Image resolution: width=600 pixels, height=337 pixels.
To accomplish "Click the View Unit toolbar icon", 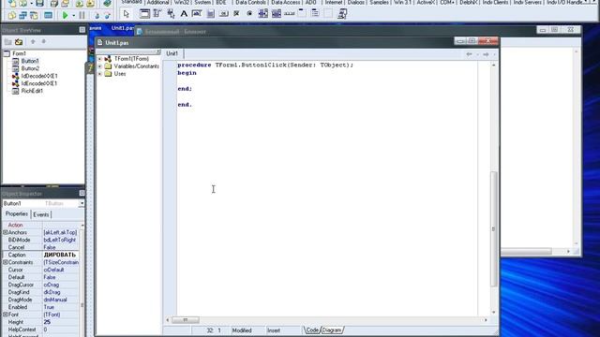I will pyautogui.click(x=12, y=15).
